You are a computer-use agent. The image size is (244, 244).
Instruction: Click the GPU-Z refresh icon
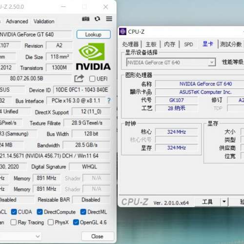(97, 19)
